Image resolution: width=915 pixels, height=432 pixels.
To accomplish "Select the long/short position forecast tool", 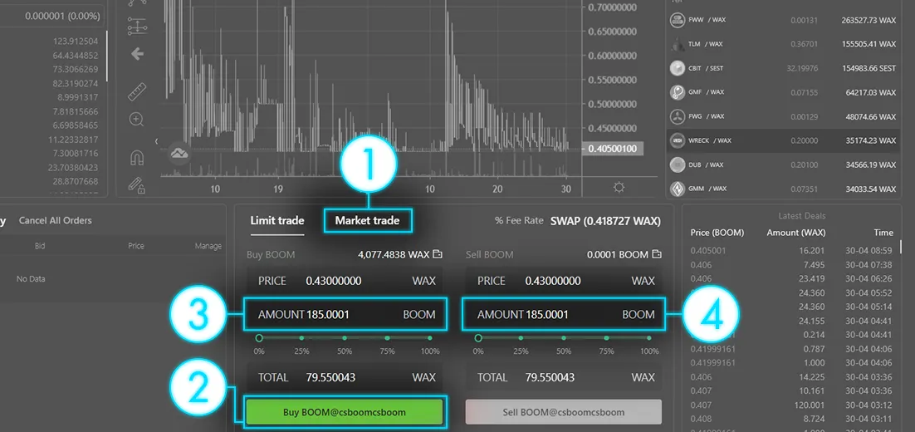I will [136, 25].
